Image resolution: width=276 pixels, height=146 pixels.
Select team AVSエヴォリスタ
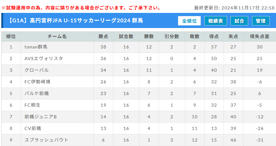44,59
